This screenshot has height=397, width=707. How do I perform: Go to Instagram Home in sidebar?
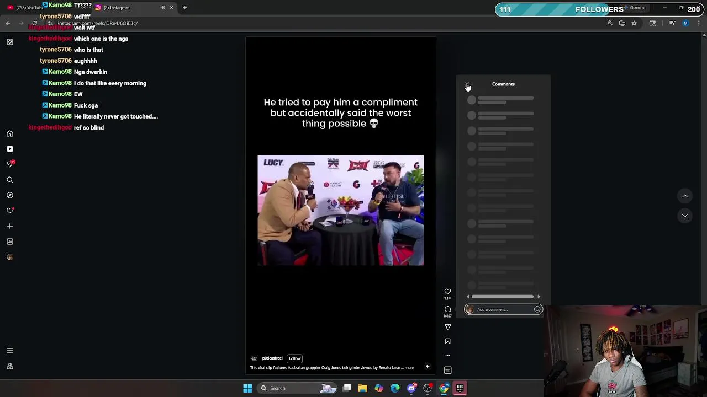coord(10,133)
